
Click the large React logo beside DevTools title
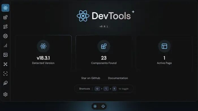(83, 16)
